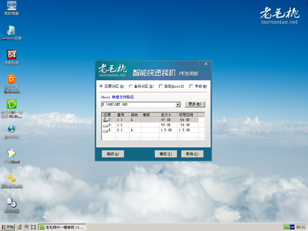Select the 手动Ghost desktop icon
This screenshot has width=308, height=231.
(12, 156)
